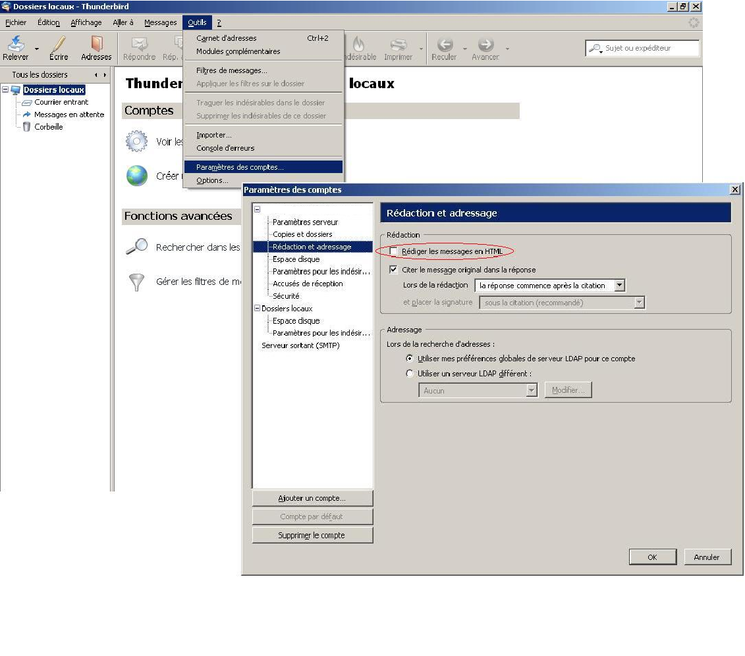This screenshot has height=656, width=745.
Task: Click the Répondre reply icon
Action: (139, 43)
